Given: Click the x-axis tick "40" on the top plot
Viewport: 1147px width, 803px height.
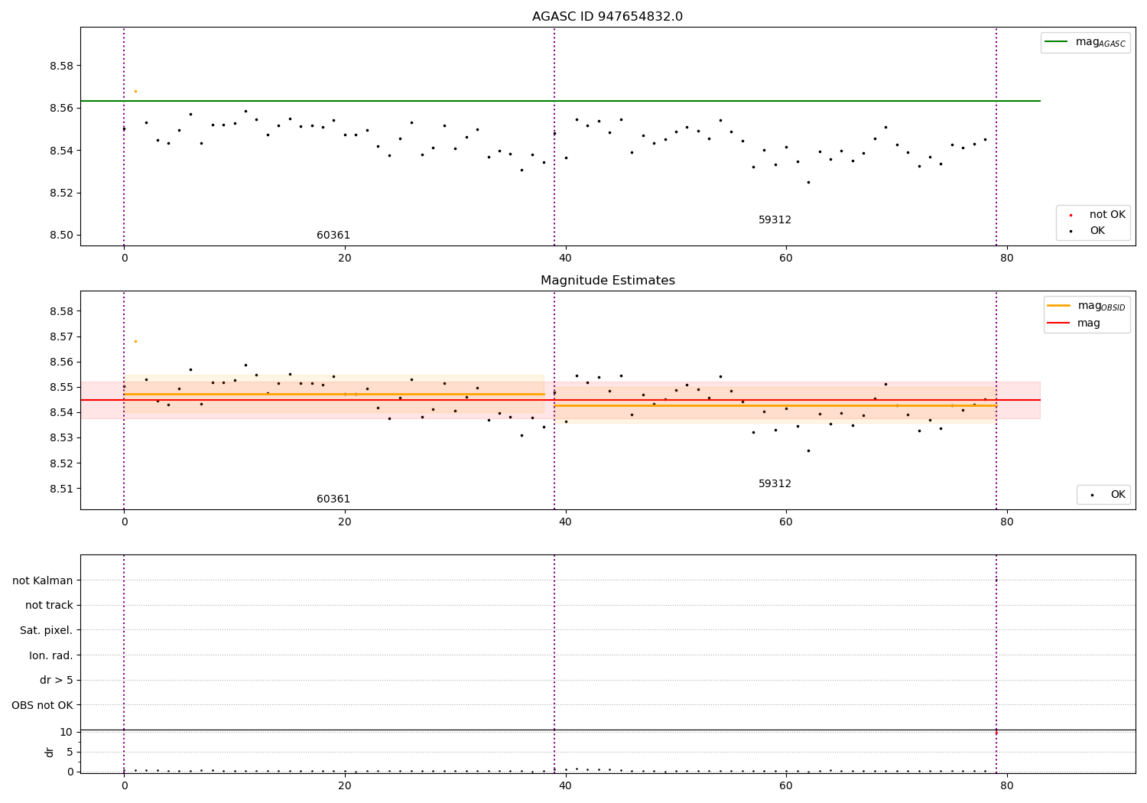Looking at the screenshot, I should click(x=565, y=258).
